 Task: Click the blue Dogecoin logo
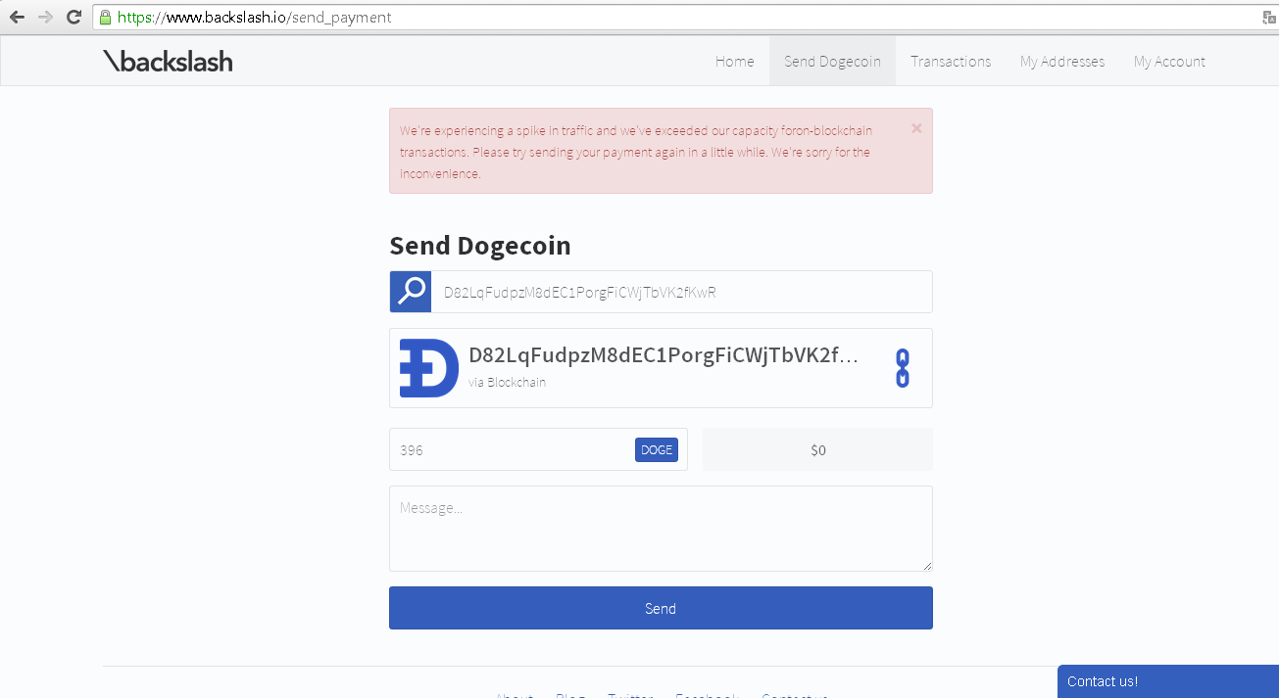coord(428,368)
